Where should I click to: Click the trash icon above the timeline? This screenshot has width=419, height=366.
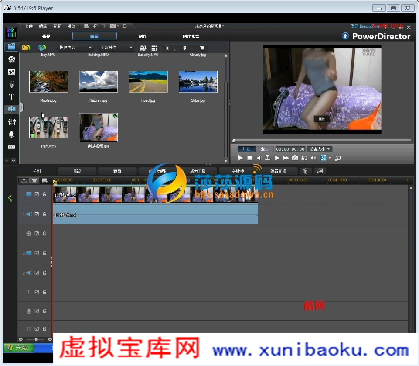coord(306,171)
